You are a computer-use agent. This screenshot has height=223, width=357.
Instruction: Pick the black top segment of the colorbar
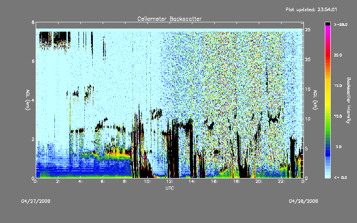pos(328,24)
